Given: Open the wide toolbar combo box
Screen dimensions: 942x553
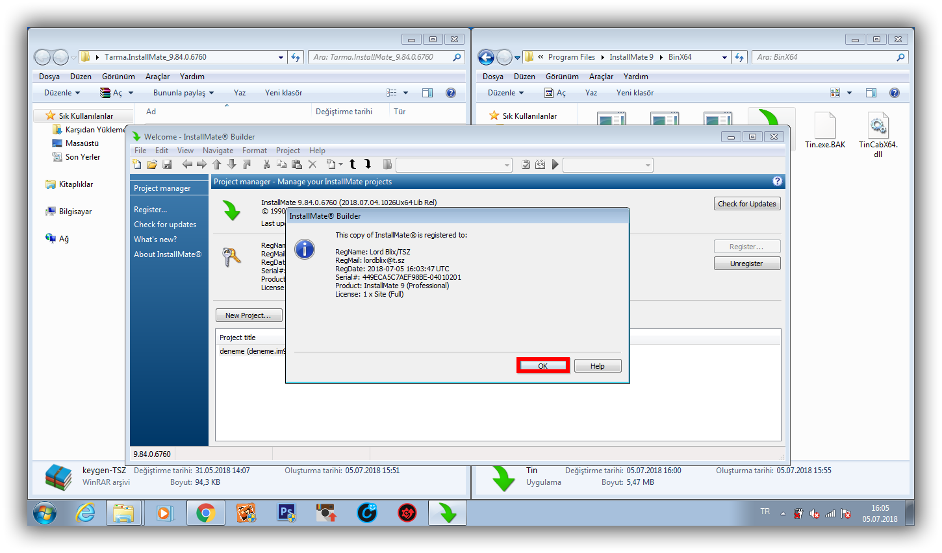Looking at the screenshot, I should (454, 165).
